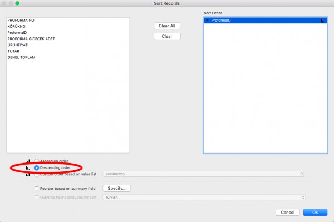Click the Cancel button

point(288,212)
